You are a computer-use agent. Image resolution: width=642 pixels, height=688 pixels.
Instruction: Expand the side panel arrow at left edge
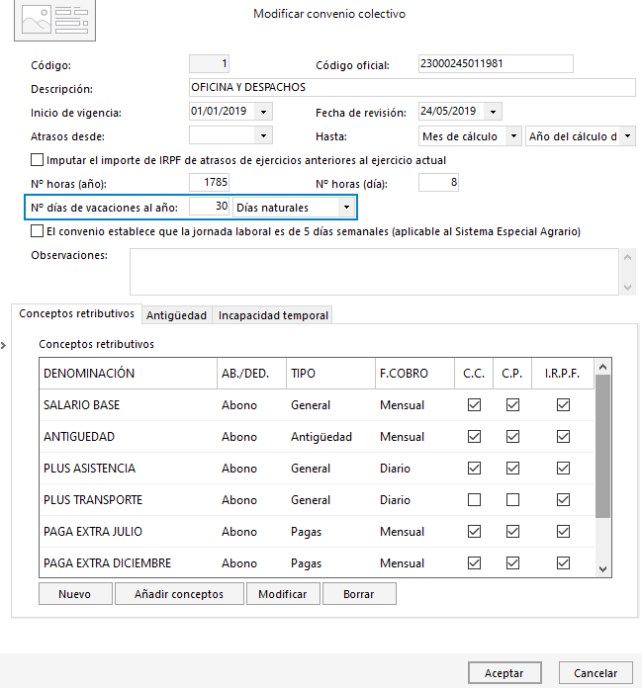[x=3, y=345]
